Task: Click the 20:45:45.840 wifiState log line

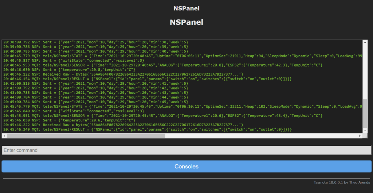Action: coord(74,111)
